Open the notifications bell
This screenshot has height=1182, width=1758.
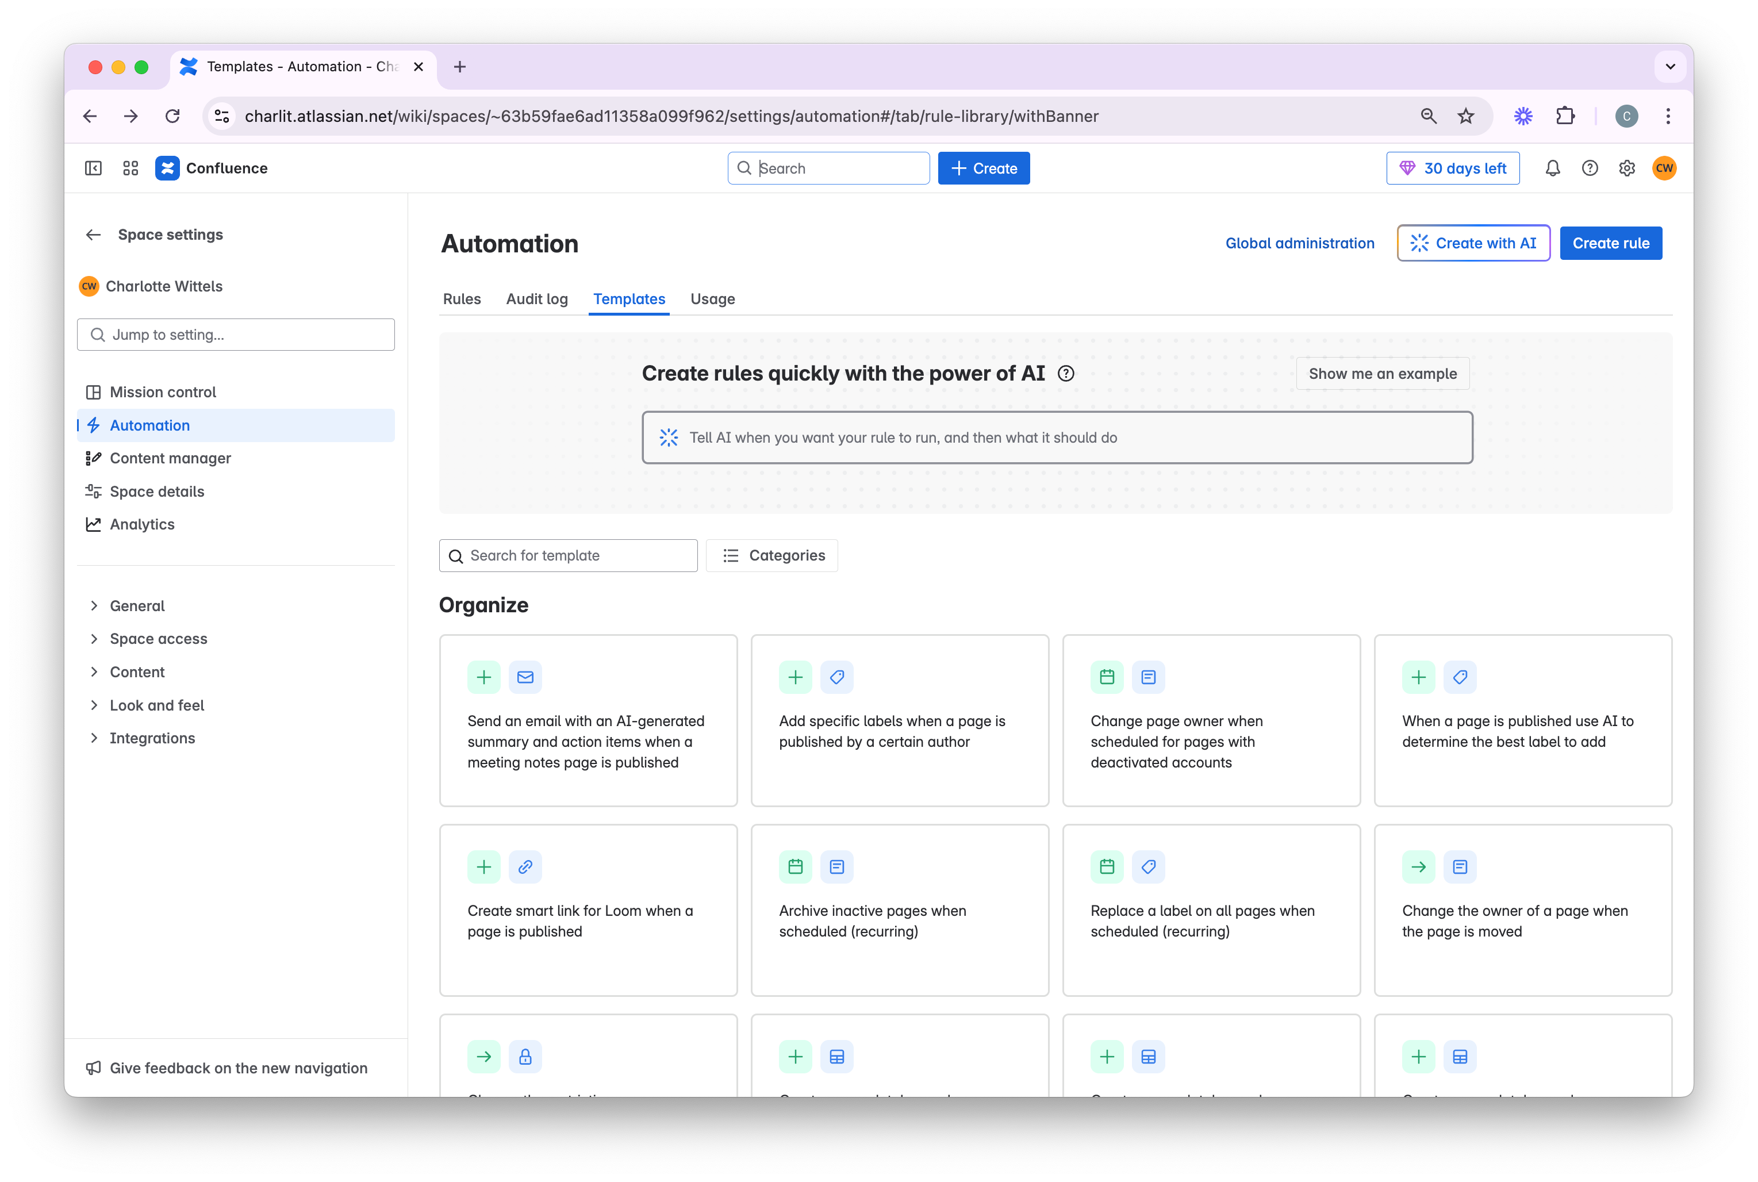coord(1553,168)
